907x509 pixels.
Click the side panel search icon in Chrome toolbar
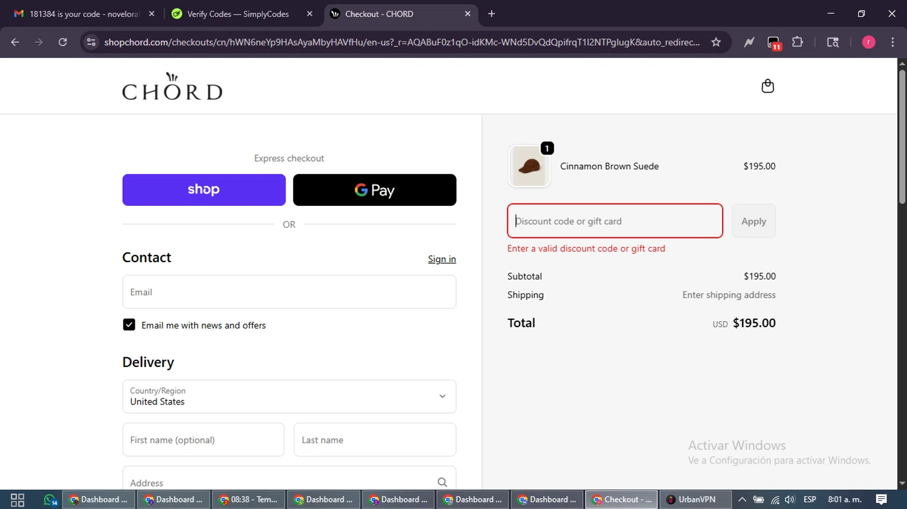click(x=833, y=42)
